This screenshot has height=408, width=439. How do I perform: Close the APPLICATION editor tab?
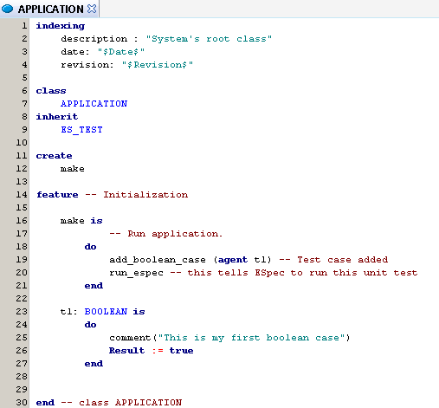tap(92, 9)
